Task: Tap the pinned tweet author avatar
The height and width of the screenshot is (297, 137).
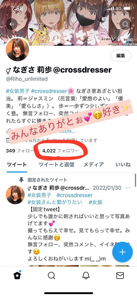Action: [x=15, y=195]
